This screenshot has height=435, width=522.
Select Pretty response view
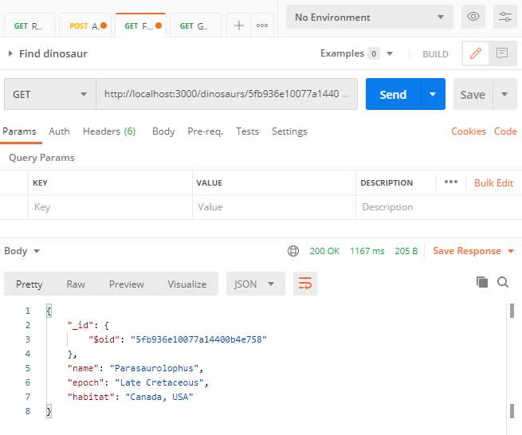click(x=29, y=284)
